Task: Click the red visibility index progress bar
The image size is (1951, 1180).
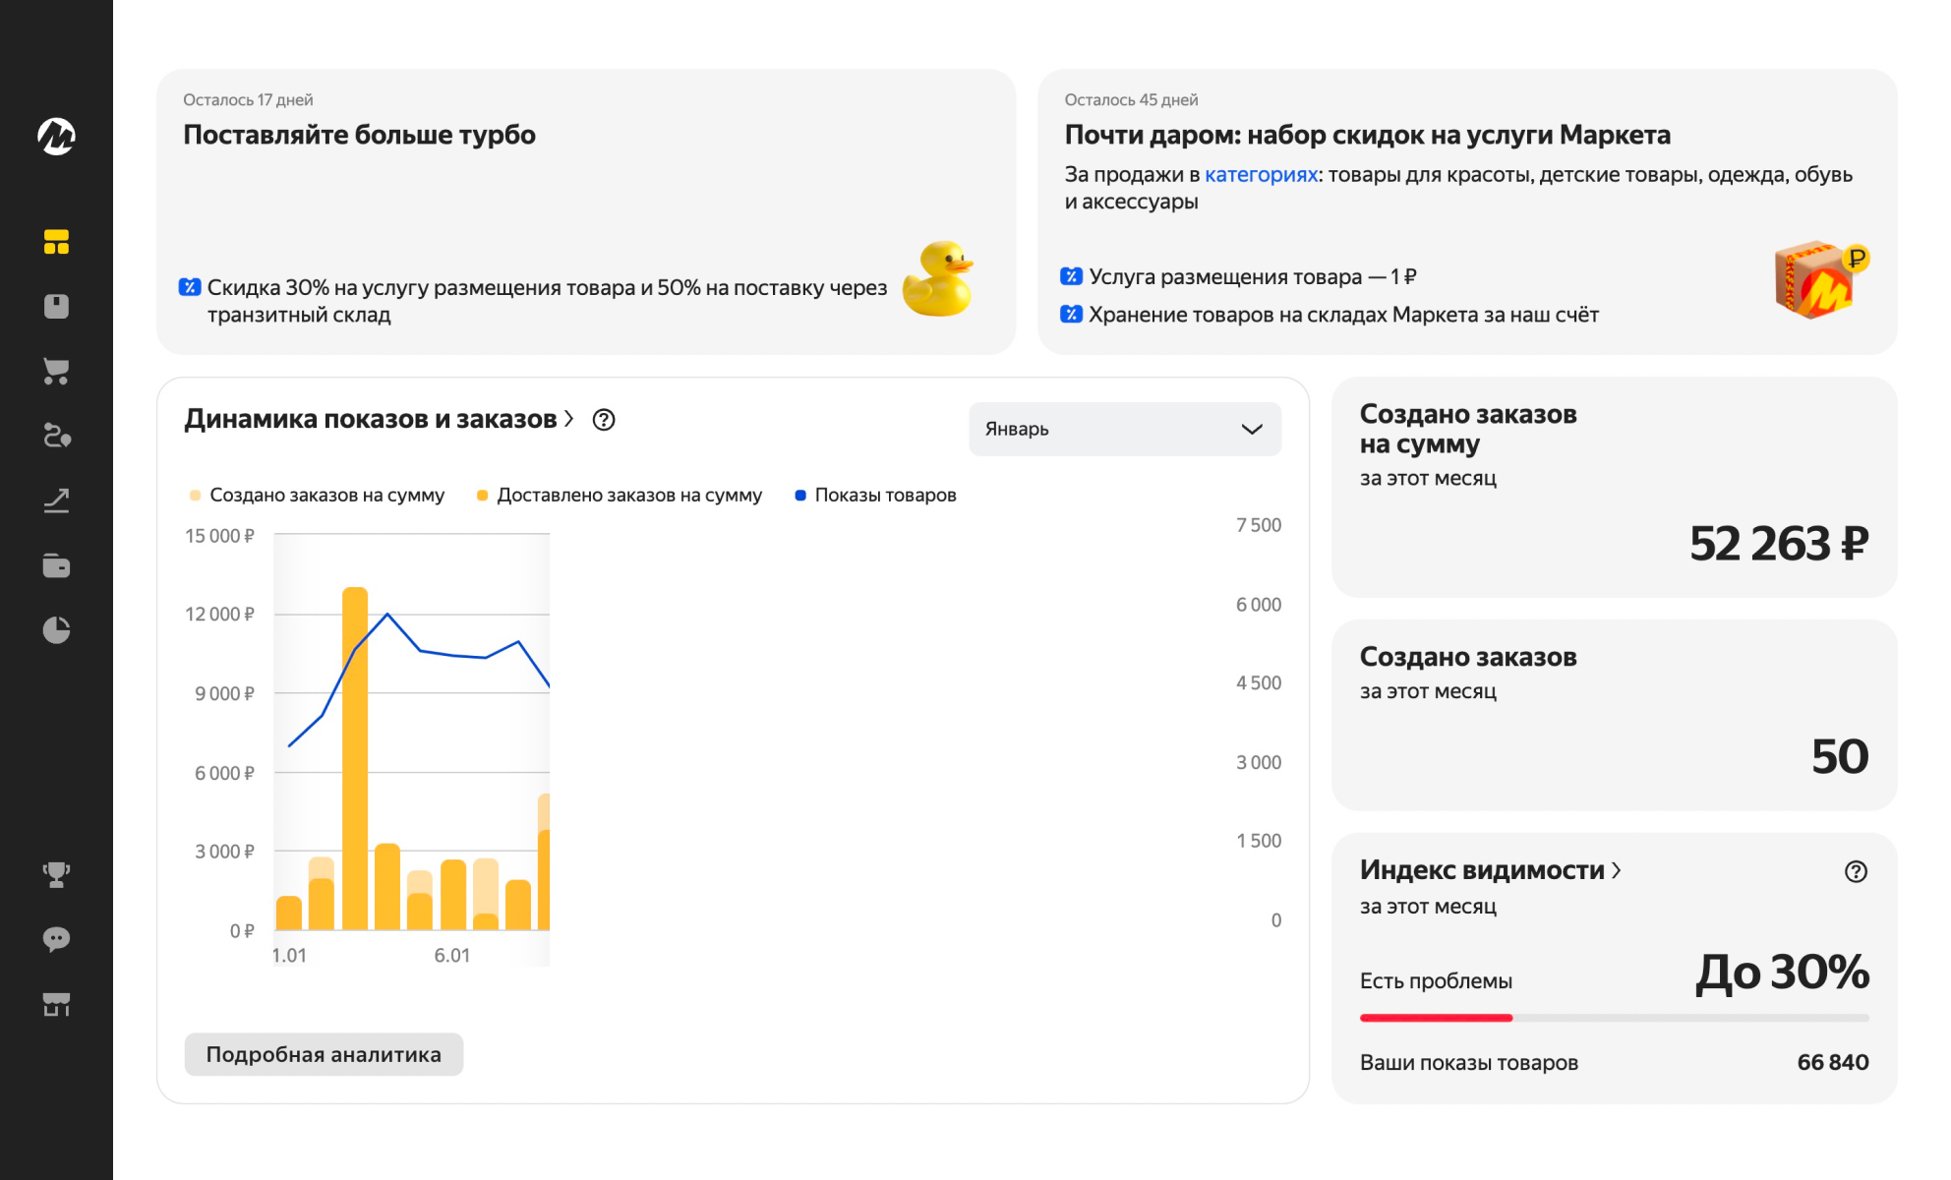Action: pos(1435,1018)
